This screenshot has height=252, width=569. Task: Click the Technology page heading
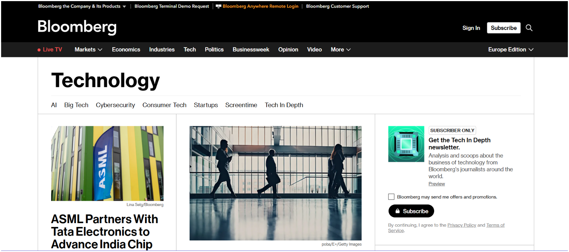coord(105,80)
